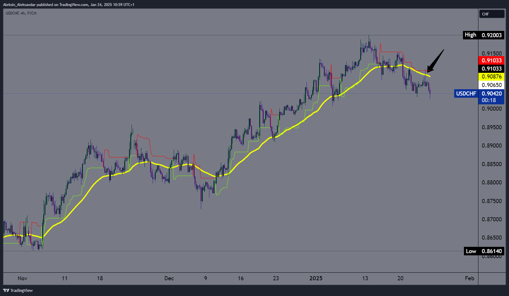Select the Low 0.86140 price label
This screenshot has height=296, width=509.
[x=484, y=251]
